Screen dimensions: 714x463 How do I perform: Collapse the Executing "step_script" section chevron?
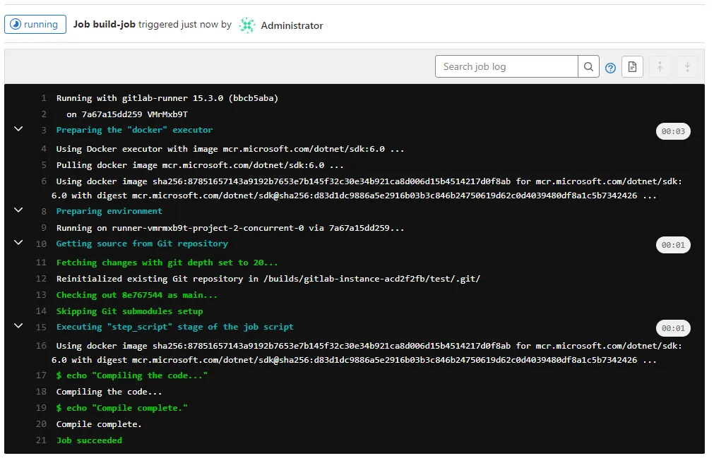click(x=18, y=326)
